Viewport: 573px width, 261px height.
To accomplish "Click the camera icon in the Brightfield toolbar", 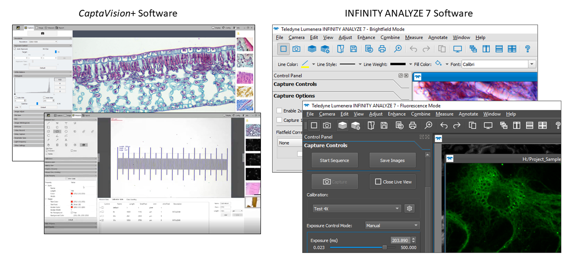I will pyautogui.click(x=296, y=49).
